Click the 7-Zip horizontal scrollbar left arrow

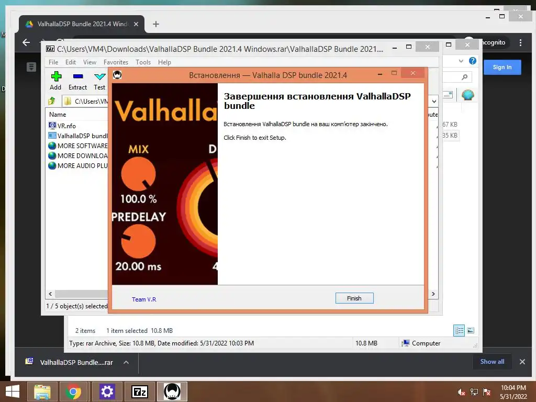(50, 294)
